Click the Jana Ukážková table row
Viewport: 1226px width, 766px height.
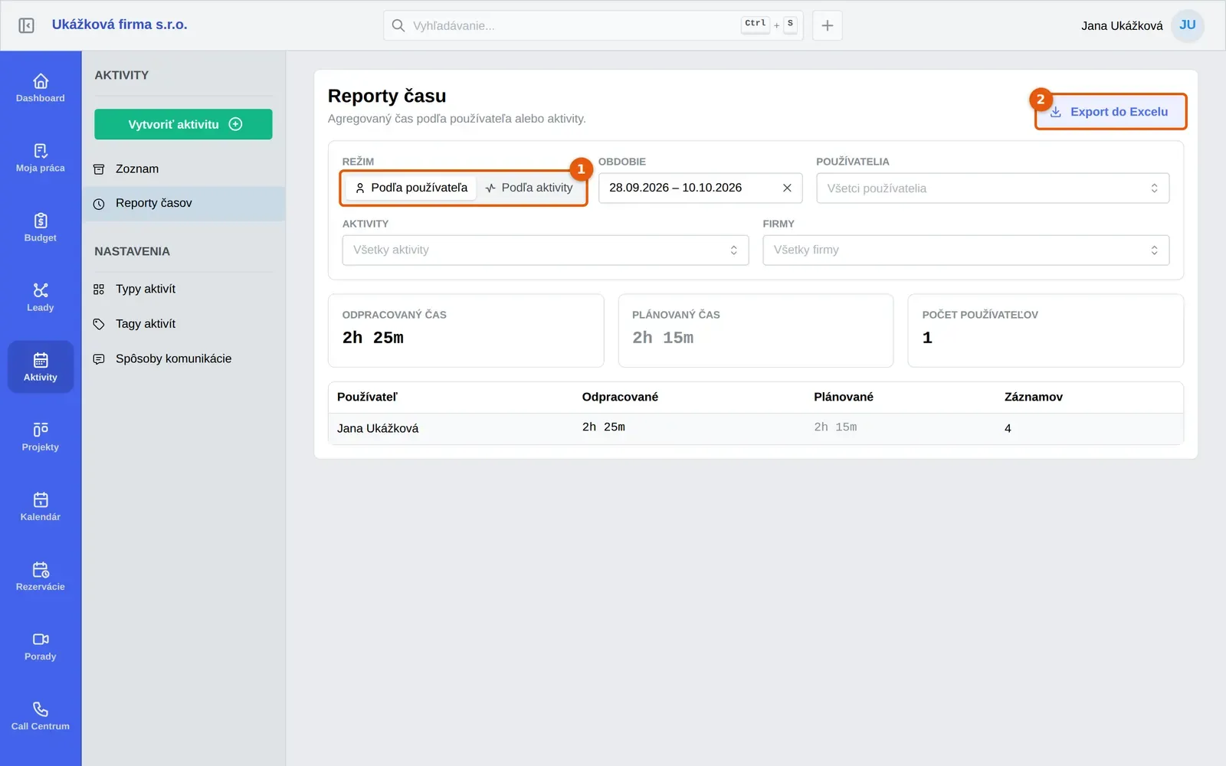[x=756, y=428]
